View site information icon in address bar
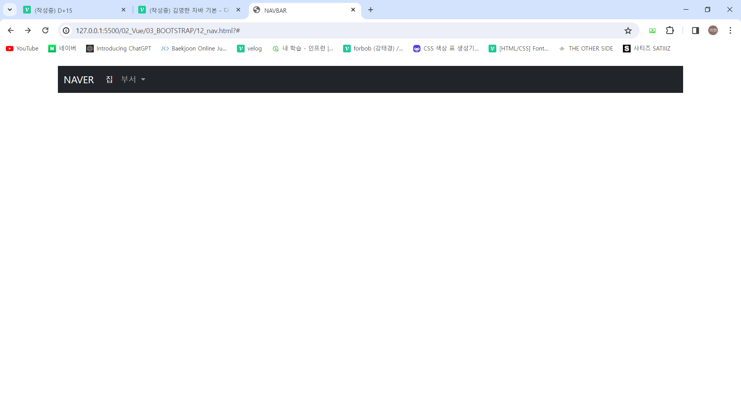This screenshot has height=397, width=741. pyautogui.click(x=66, y=30)
